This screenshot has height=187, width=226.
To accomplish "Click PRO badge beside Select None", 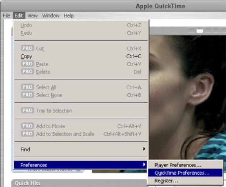I will click(x=27, y=95).
